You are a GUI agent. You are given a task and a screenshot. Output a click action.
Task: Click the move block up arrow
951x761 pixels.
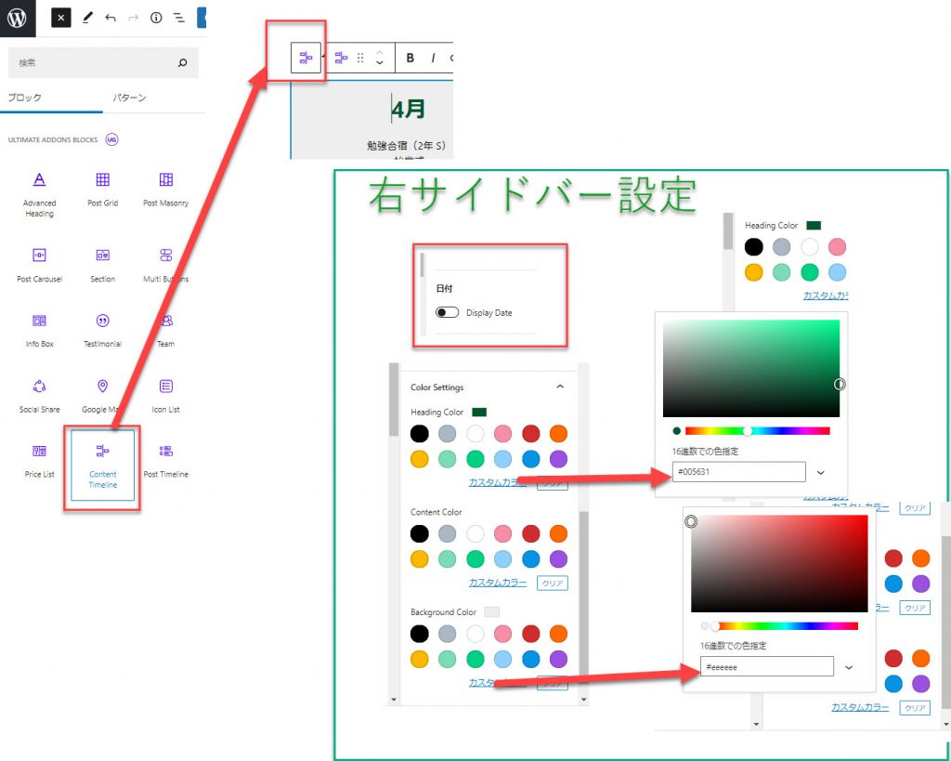pos(380,52)
